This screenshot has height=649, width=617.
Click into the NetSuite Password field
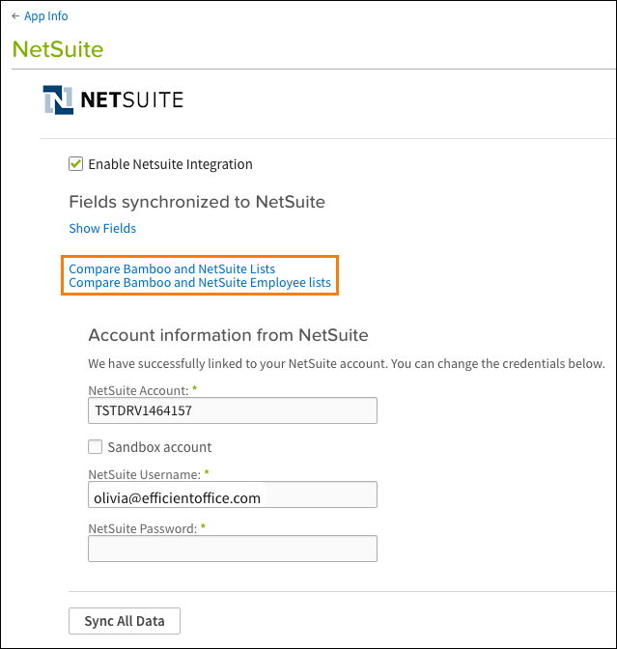[233, 549]
